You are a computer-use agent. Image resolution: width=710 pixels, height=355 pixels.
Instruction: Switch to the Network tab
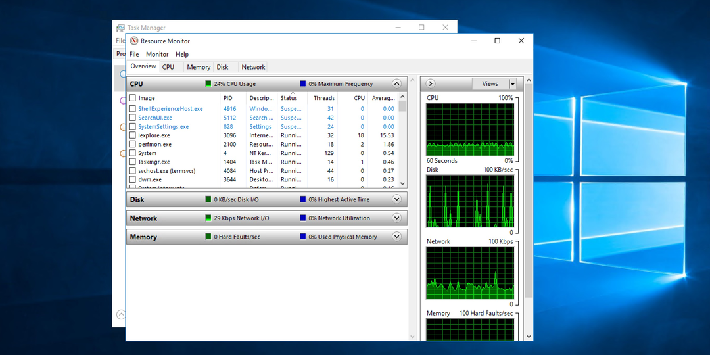[x=253, y=67]
